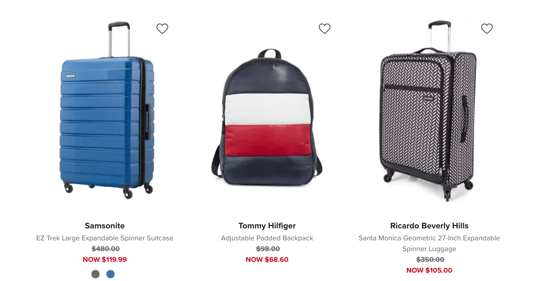Open the Tommy Hilfiger backpack image
Viewport: 536px width, 281px height.
click(x=267, y=117)
